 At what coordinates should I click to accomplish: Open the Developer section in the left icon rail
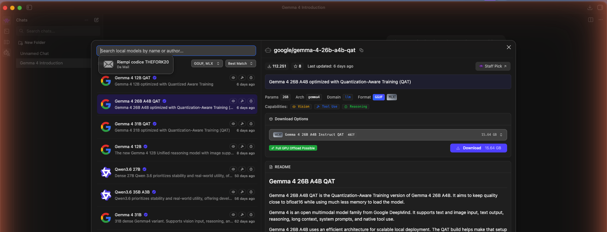click(x=7, y=31)
